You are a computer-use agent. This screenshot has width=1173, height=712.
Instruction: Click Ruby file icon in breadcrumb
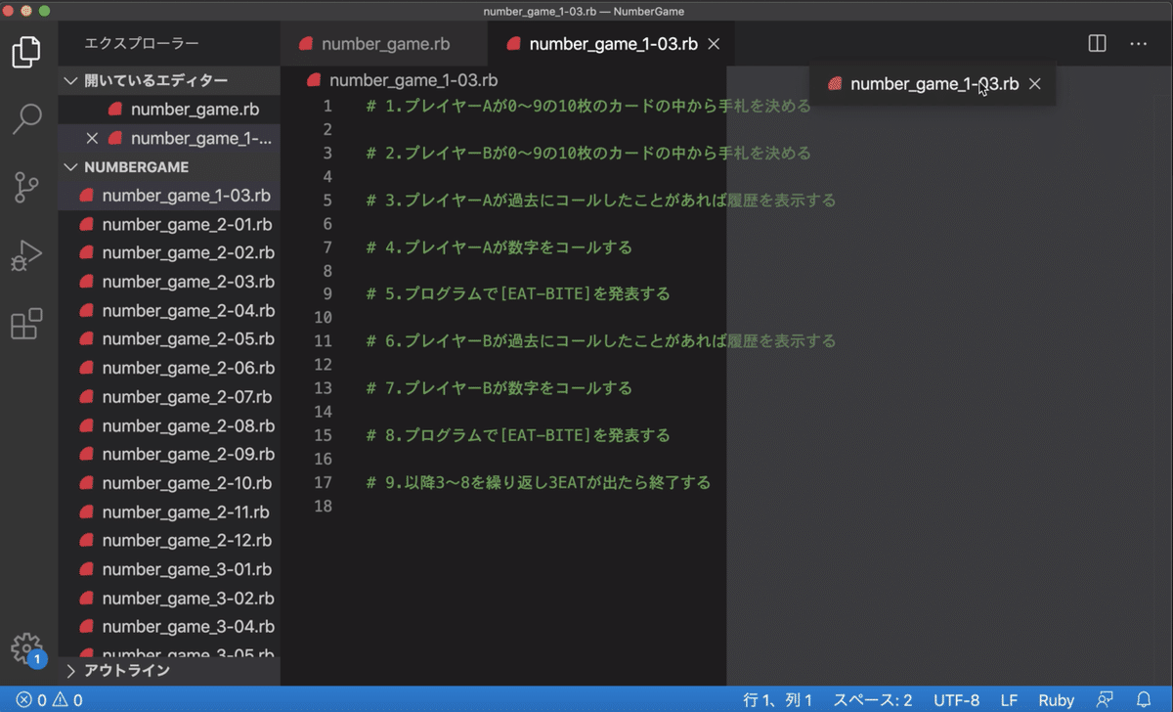coord(314,80)
